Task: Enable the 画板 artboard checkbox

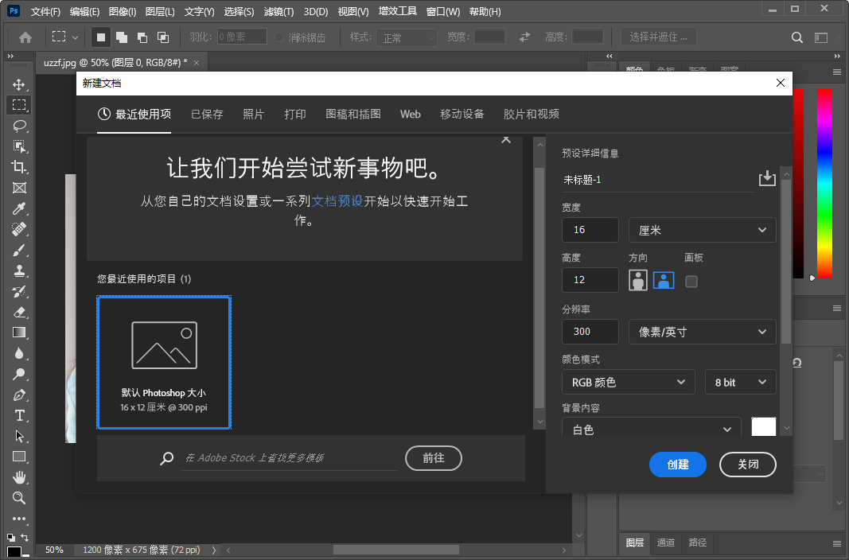Action: [691, 282]
